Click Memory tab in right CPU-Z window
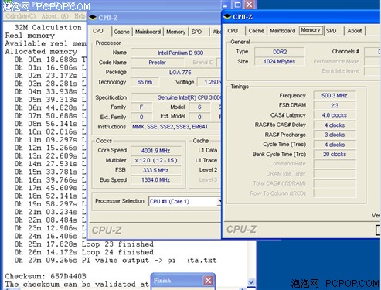The width and height of the screenshot is (381, 290). coord(311,30)
